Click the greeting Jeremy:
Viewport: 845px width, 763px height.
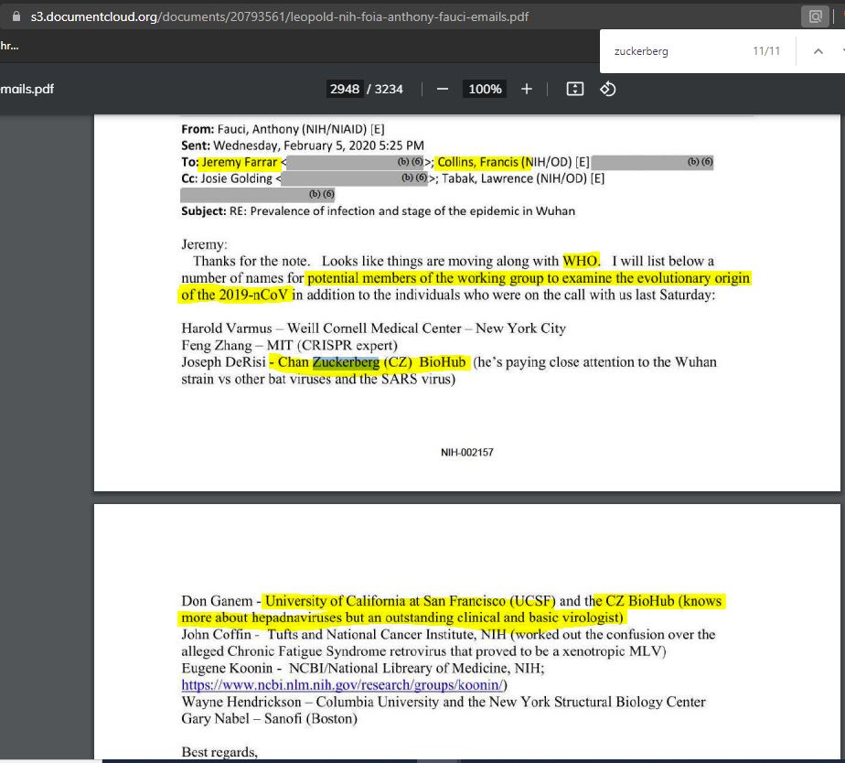[204, 244]
